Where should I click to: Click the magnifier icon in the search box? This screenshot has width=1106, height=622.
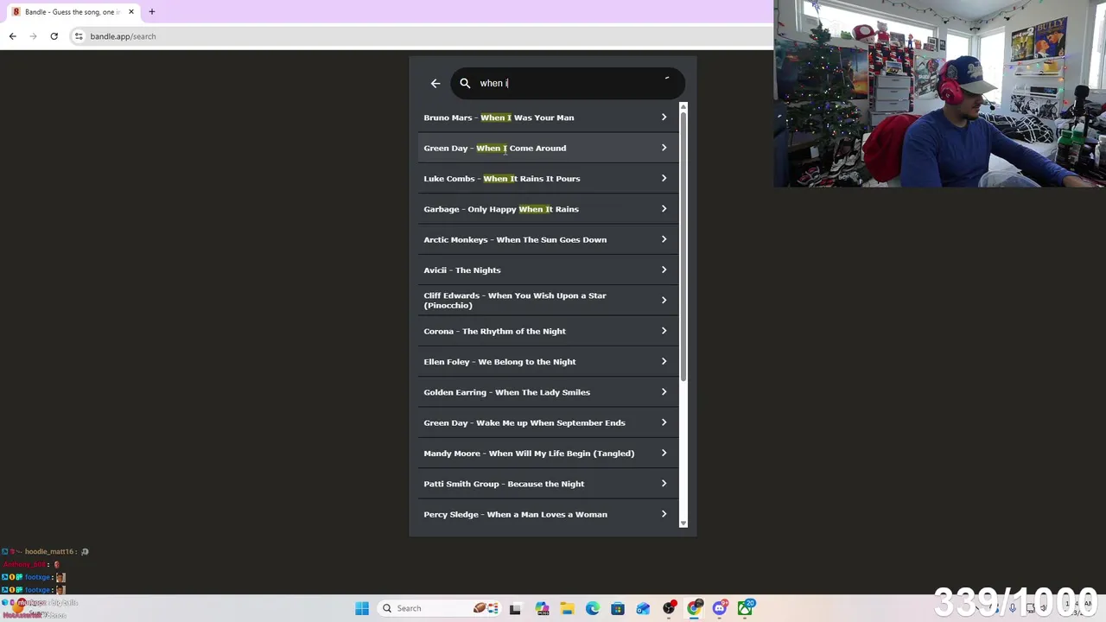pyautogui.click(x=465, y=83)
